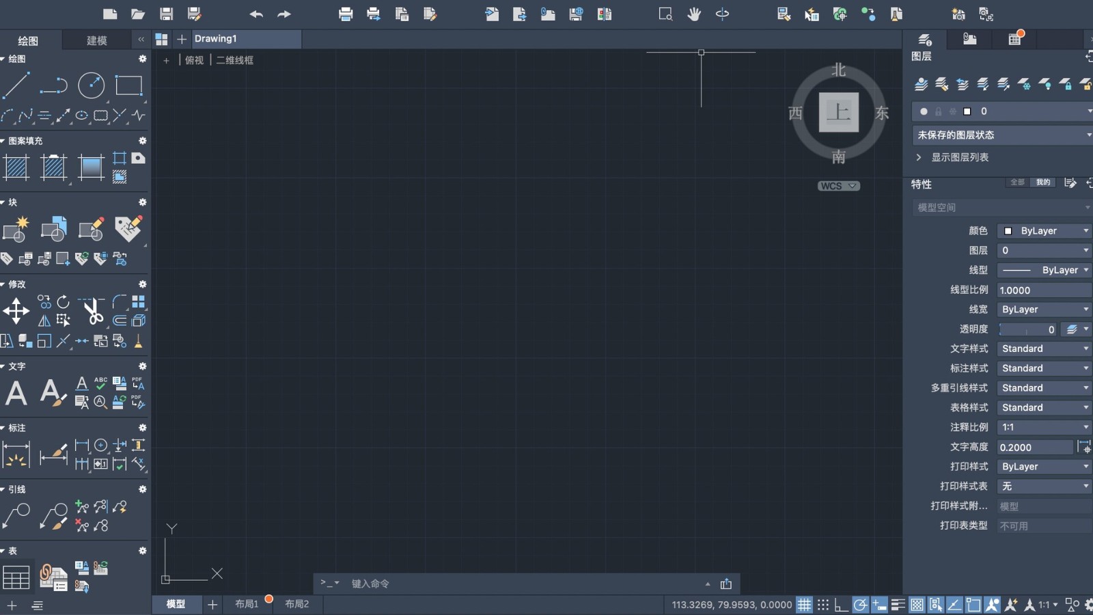Expand the show layer list section

click(919, 157)
